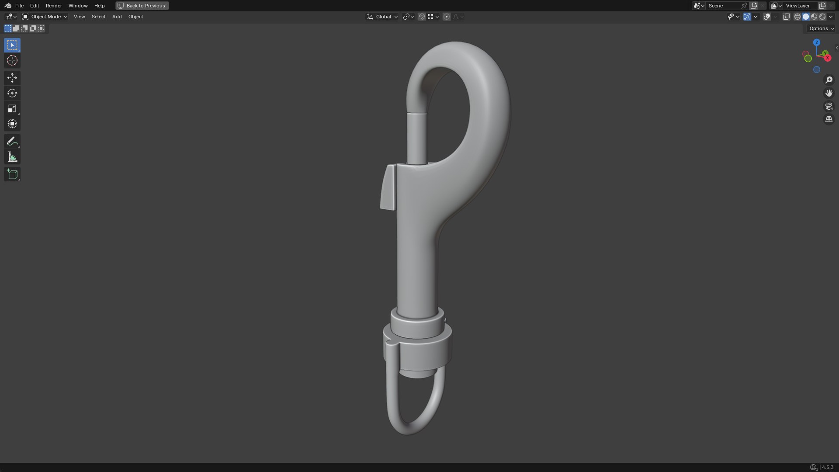
Task: Pin the Scene with the pin icon
Action: pyautogui.click(x=744, y=6)
